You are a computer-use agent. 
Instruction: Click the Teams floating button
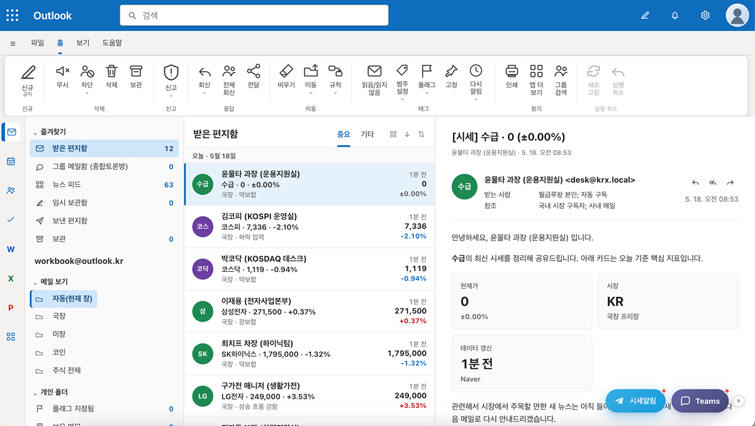pos(700,401)
